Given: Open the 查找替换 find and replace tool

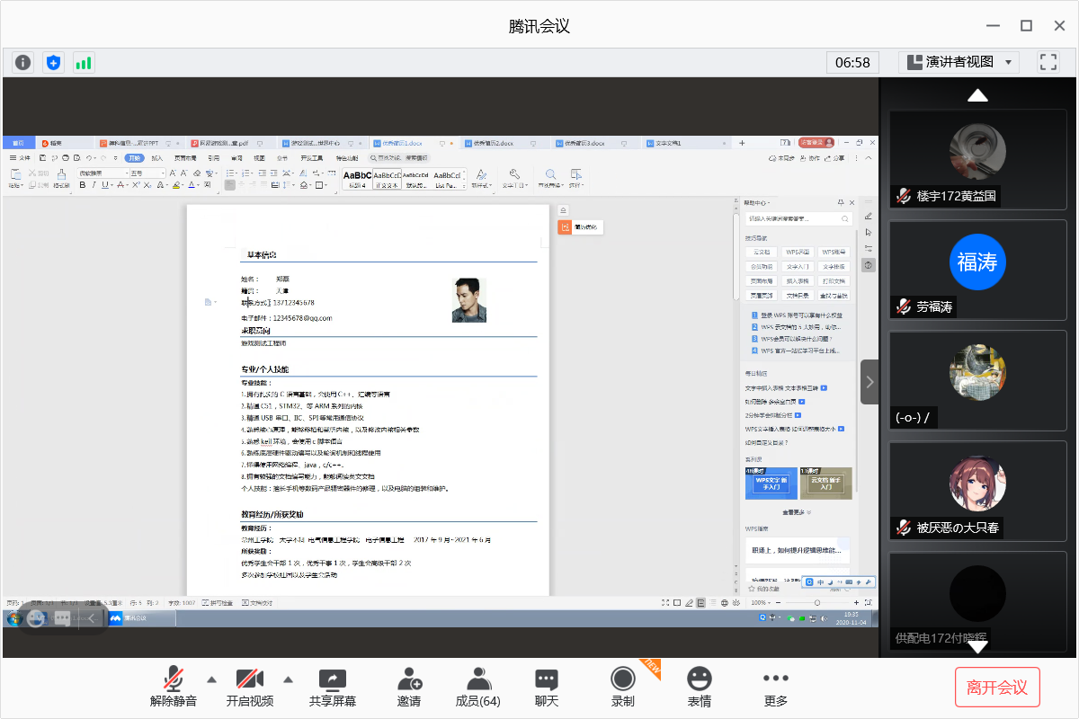Looking at the screenshot, I should click(x=551, y=178).
